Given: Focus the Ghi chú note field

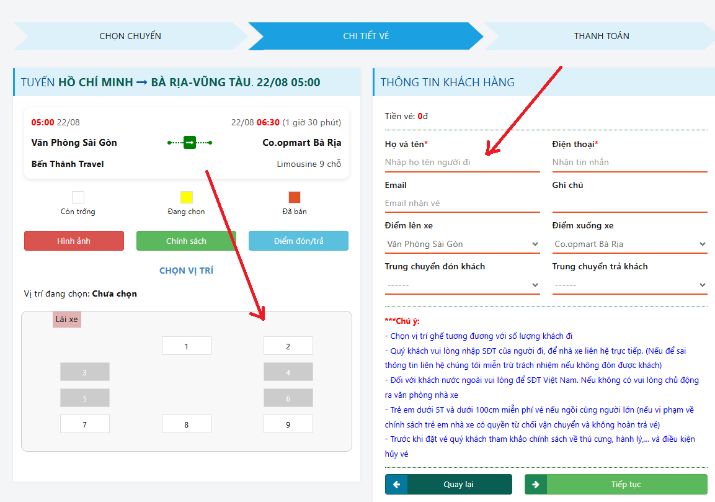Looking at the screenshot, I should click(629, 204).
